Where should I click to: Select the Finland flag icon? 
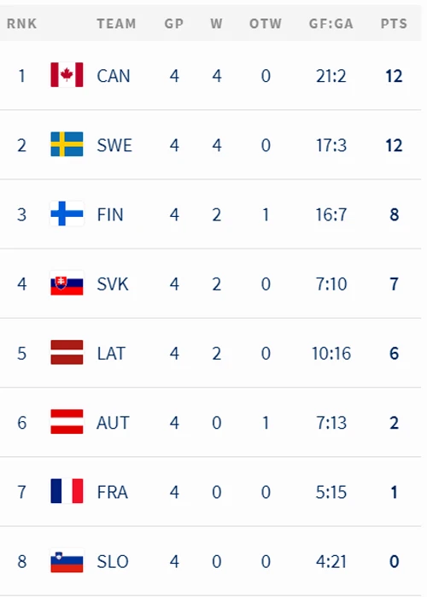pos(67,214)
